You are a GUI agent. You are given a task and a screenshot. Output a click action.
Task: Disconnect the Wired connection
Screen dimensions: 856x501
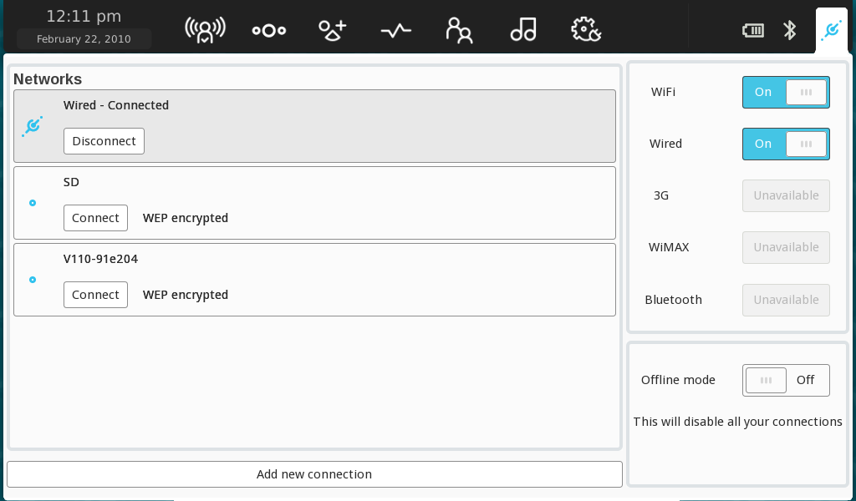pyautogui.click(x=104, y=141)
